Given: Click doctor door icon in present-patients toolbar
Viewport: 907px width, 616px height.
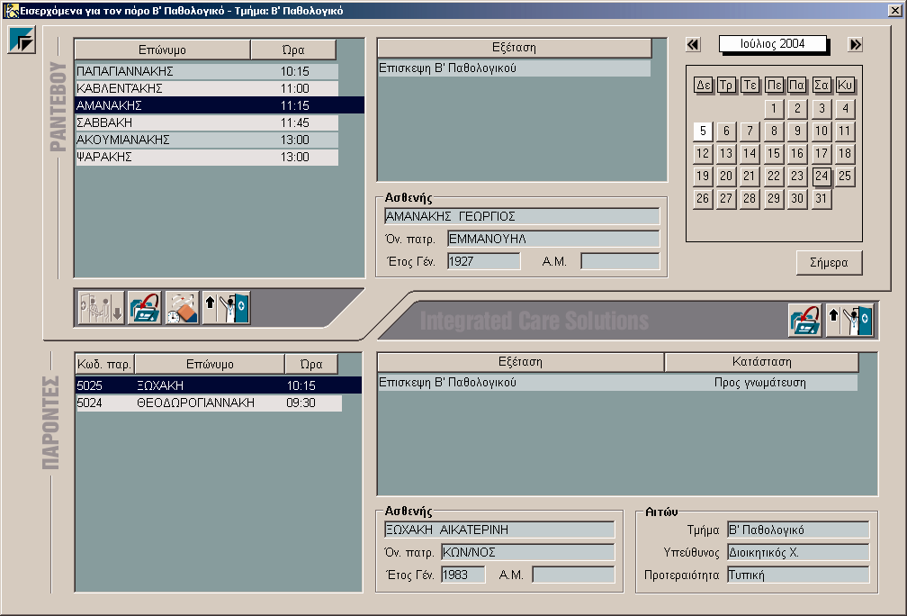Looking at the screenshot, I should (x=849, y=321).
